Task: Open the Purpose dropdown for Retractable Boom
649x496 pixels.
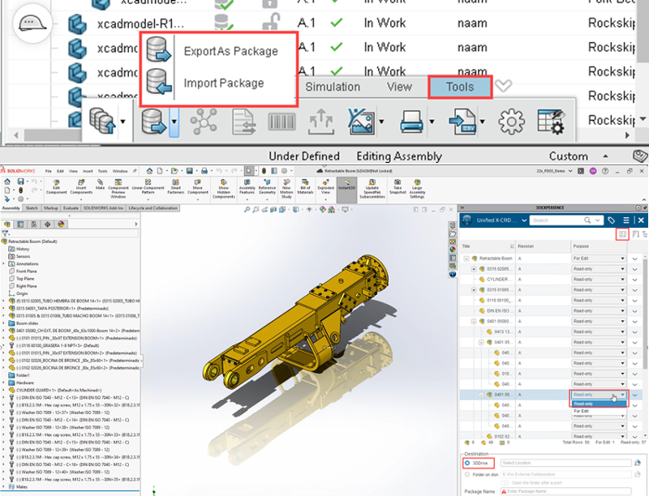Action: (x=599, y=259)
